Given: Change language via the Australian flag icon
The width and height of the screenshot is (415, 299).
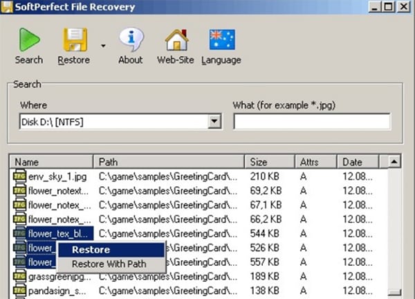Looking at the screenshot, I should (x=222, y=39).
